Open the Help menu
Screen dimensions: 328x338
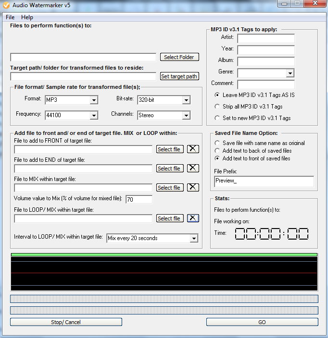(27, 17)
